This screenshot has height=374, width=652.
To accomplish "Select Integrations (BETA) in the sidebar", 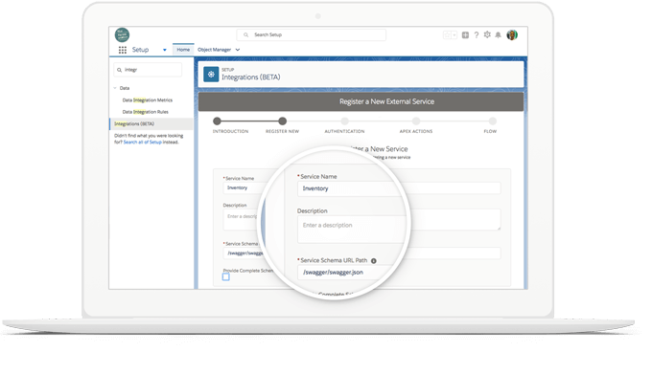I will click(x=151, y=123).
